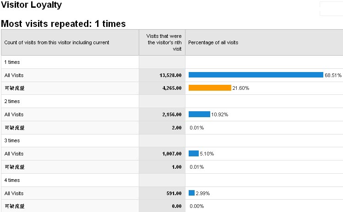343x212 pixels.
Task: Click the blue 2.99% bar
Action: (x=191, y=193)
